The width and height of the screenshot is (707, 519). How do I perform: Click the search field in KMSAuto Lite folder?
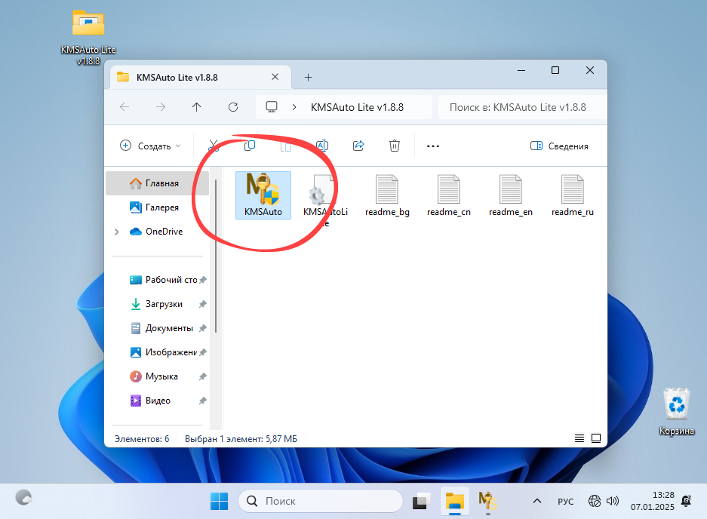click(521, 107)
